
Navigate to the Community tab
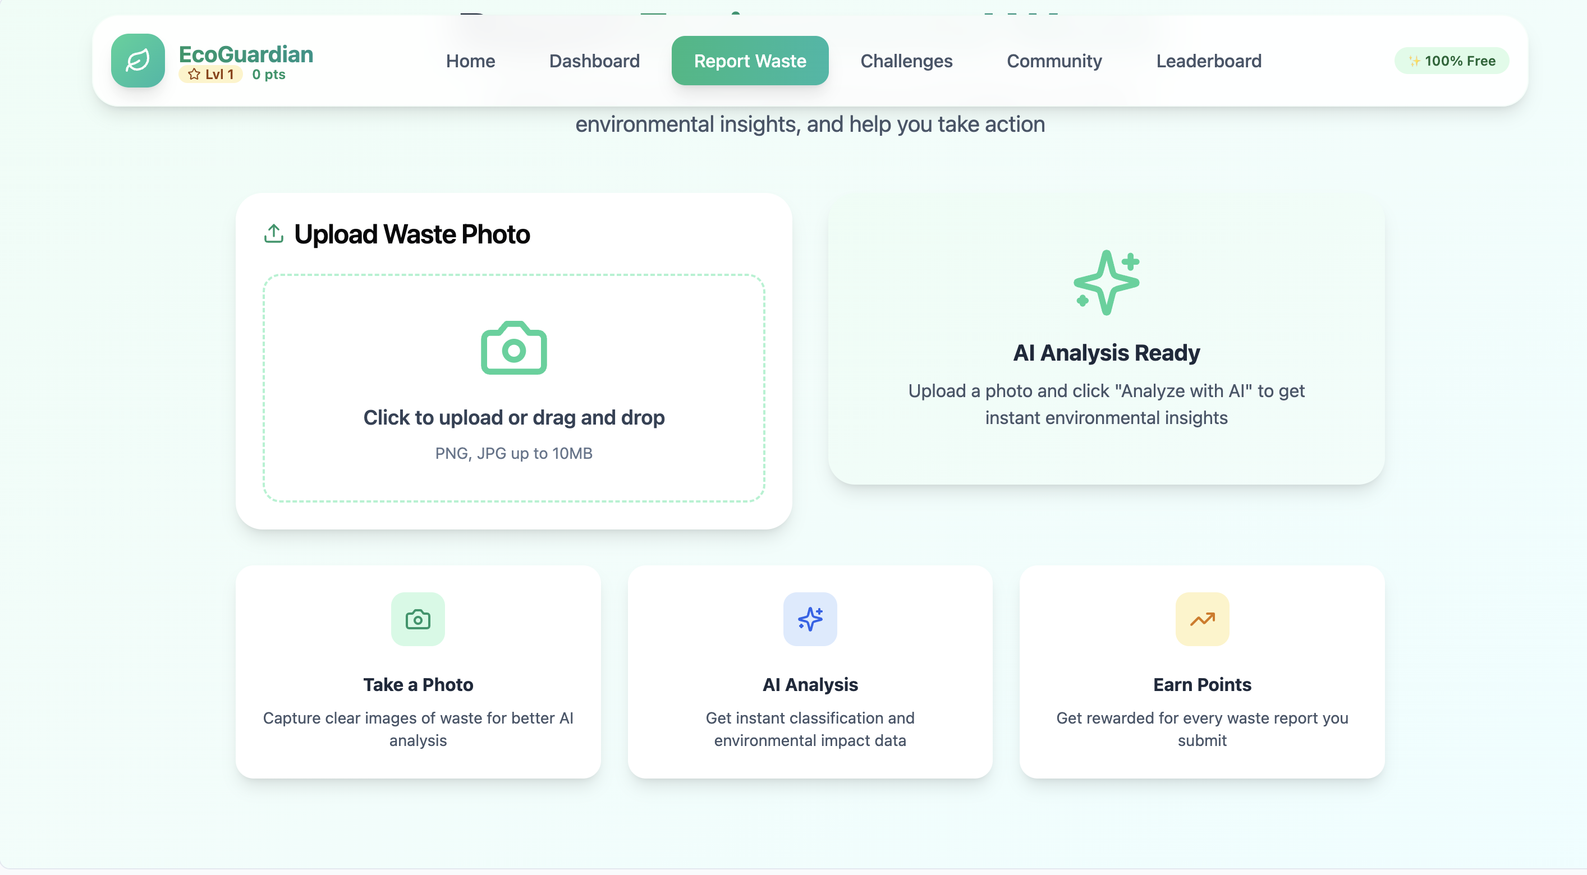point(1053,61)
